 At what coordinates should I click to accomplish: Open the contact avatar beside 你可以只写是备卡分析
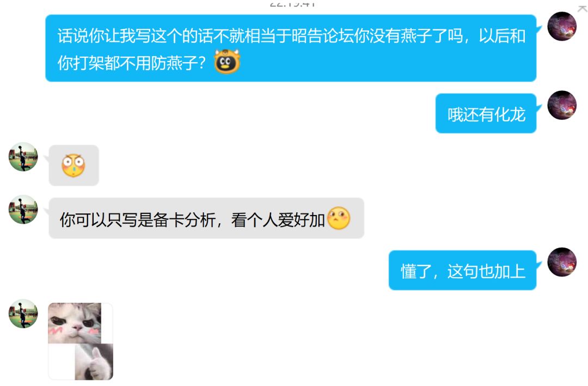(x=23, y=209)
